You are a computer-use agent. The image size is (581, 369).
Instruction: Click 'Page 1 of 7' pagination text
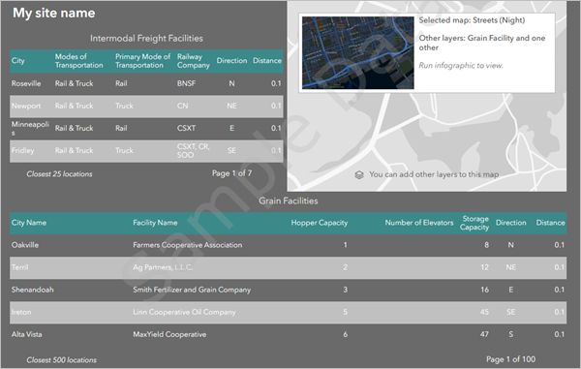pyautogui.click(x=231, y=173)
